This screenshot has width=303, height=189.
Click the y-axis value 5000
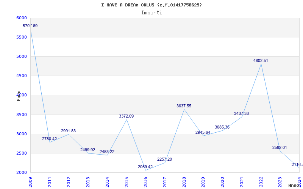(22, 56)
